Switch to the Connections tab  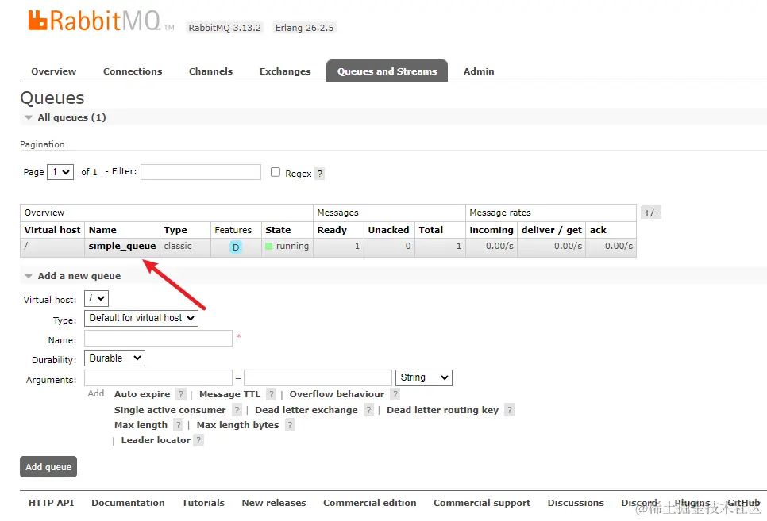pos(133,71)
